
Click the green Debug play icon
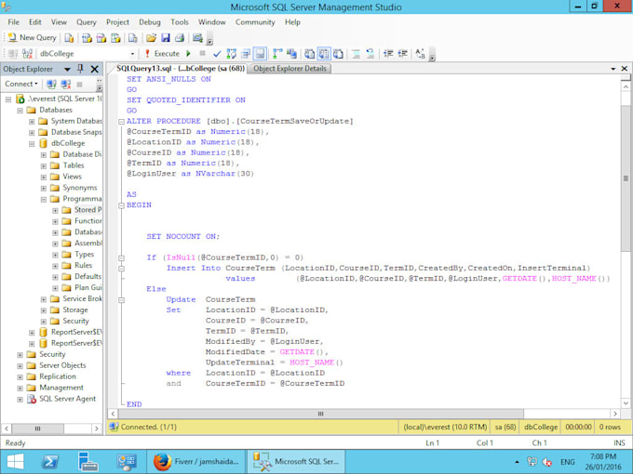click(x=188, y=54)
